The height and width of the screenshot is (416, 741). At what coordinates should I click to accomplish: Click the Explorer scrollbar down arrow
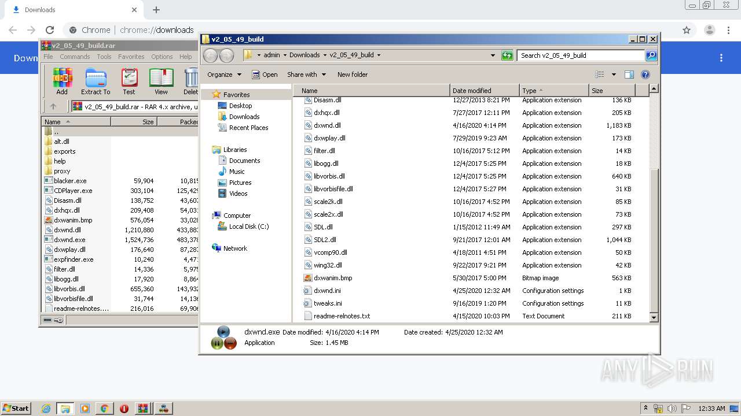tap(654, 317)
